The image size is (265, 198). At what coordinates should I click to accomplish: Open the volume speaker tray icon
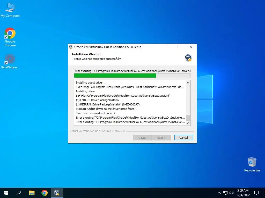point(231,193)
